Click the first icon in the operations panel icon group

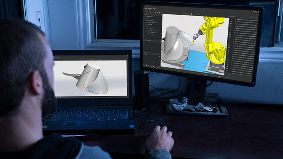[155, 12]
